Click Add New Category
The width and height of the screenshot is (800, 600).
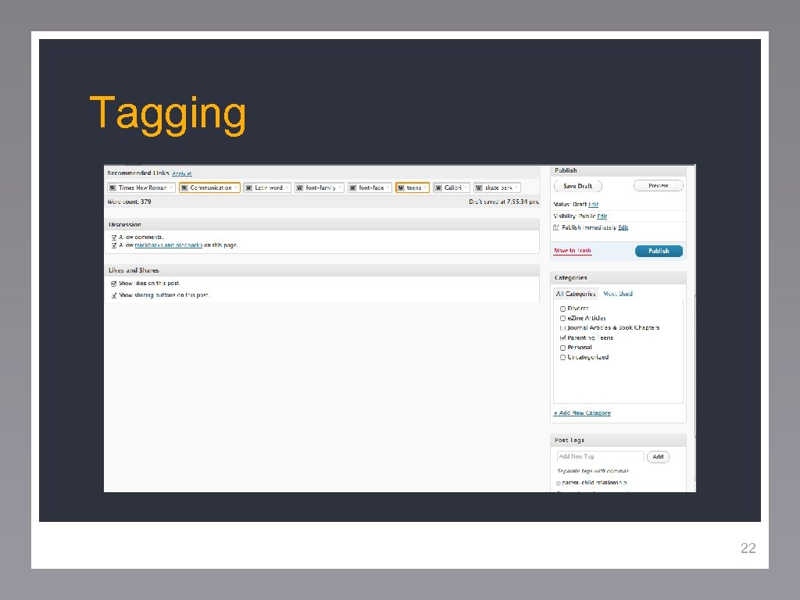pos(581,413)
